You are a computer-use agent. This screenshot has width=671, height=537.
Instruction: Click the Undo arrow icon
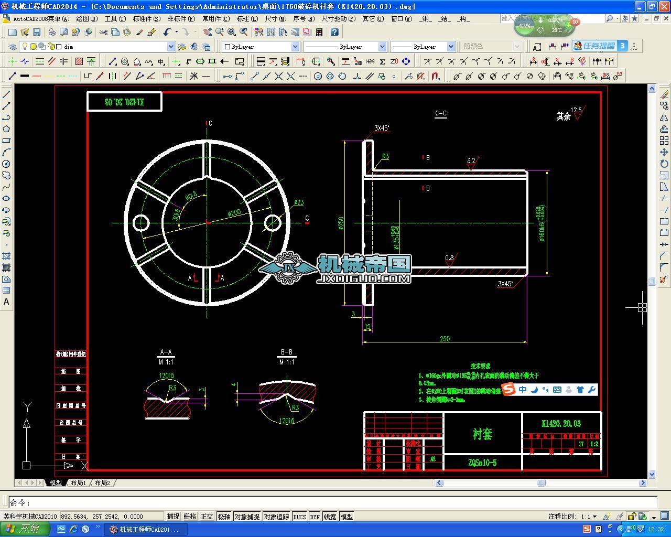(x=167, y=32)
